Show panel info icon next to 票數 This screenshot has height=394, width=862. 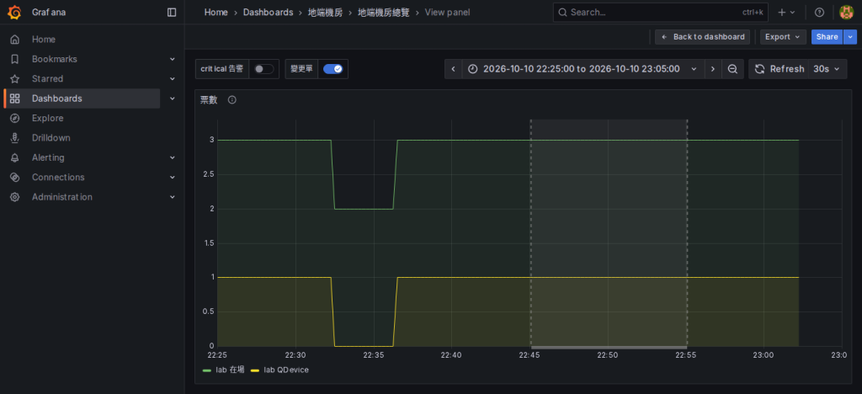click(x=232, y=100)
